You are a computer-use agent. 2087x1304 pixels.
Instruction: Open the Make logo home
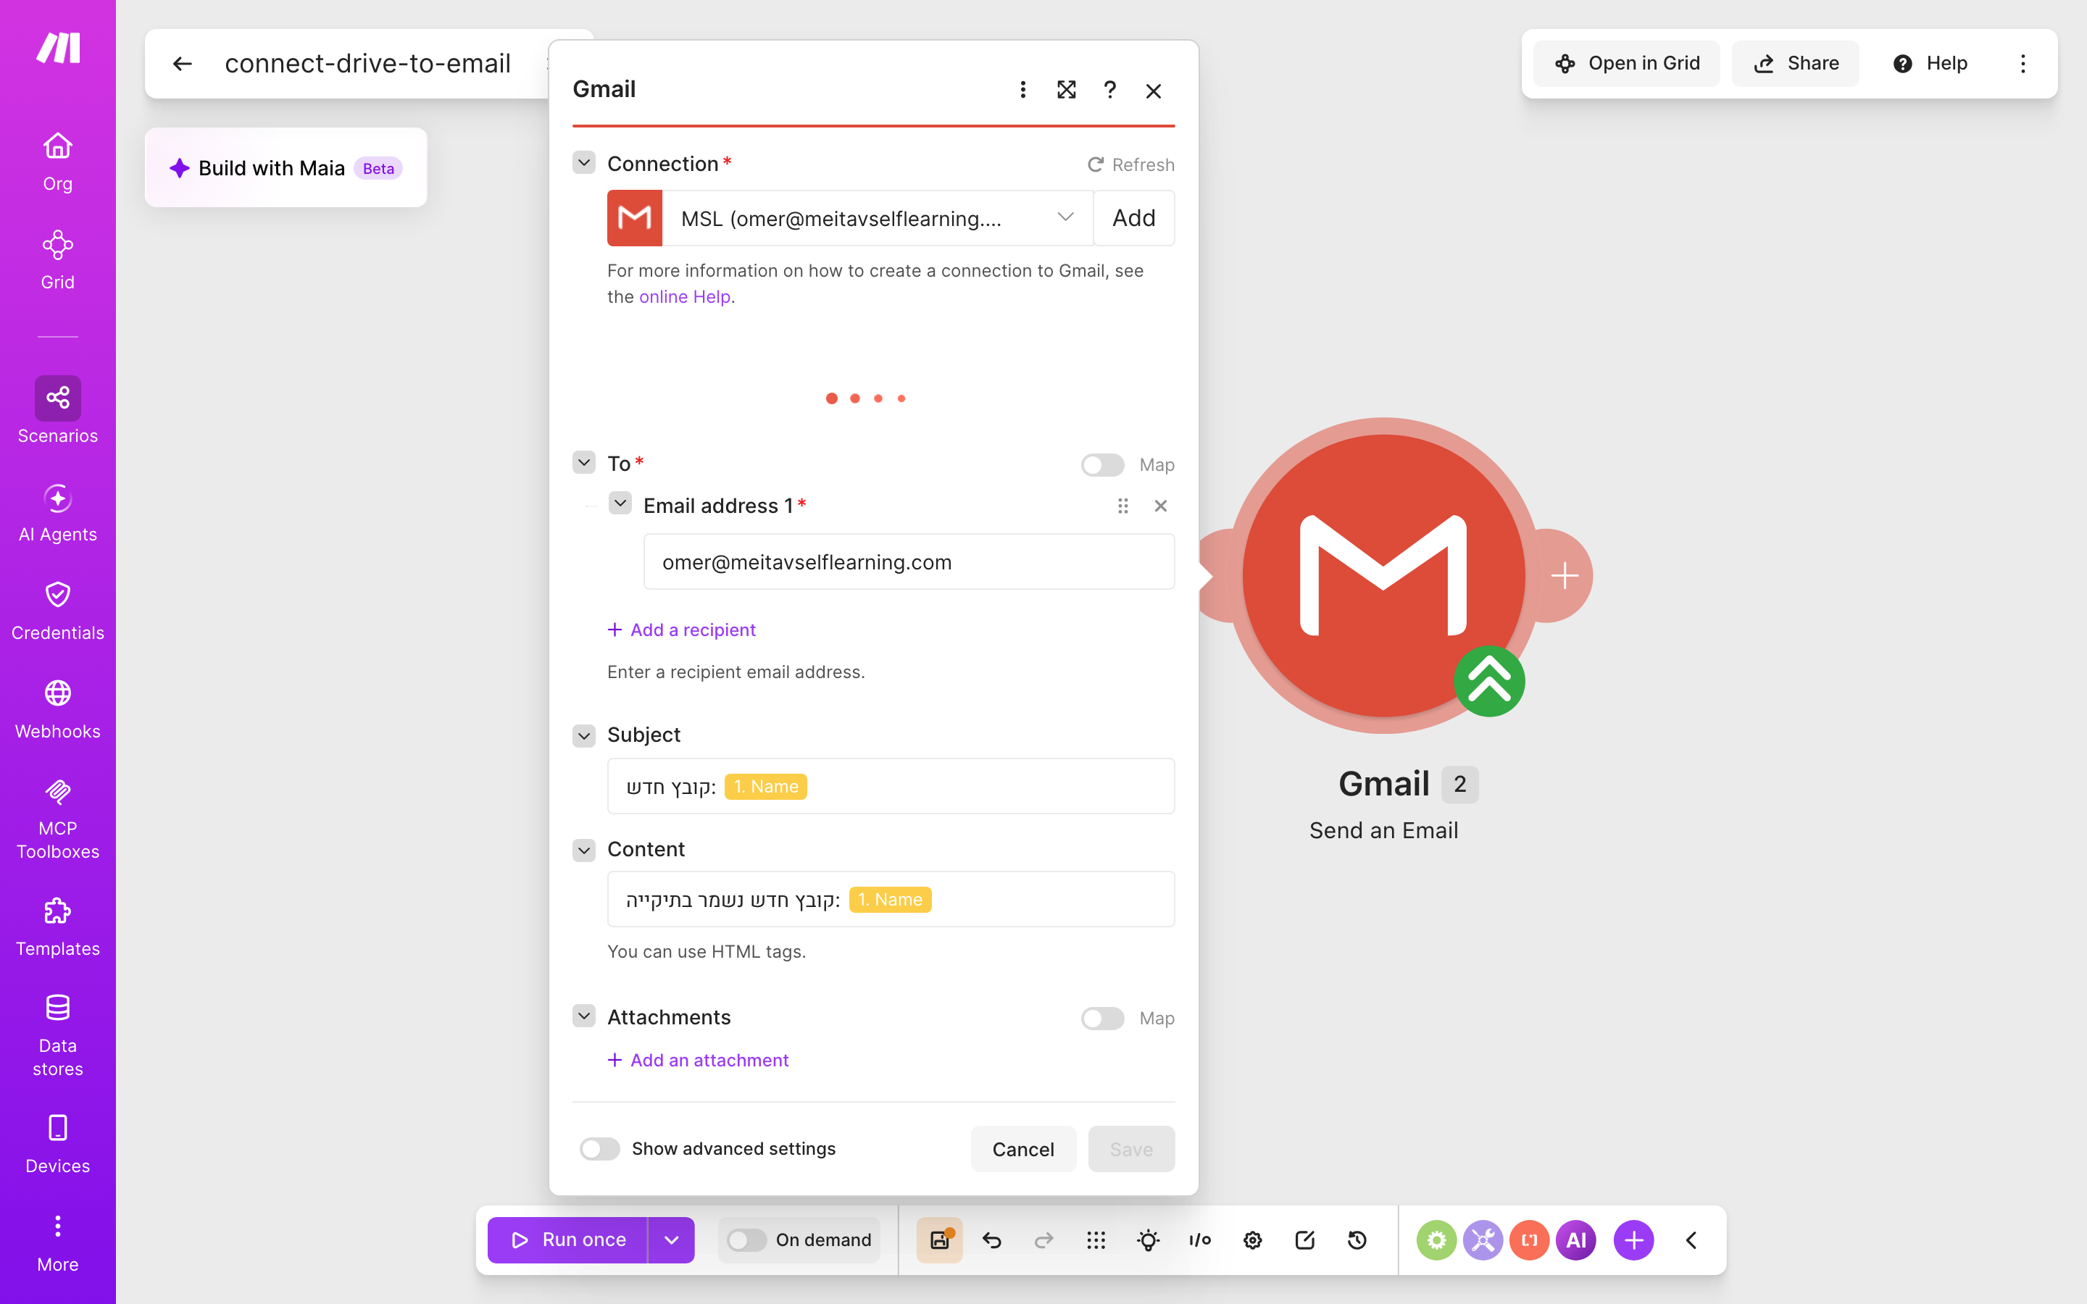coord(58,47)
